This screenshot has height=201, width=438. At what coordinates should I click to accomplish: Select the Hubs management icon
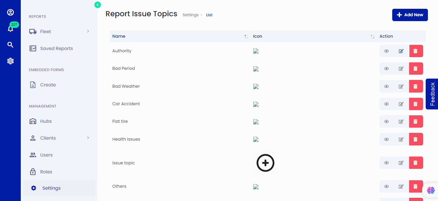point(32,121)
